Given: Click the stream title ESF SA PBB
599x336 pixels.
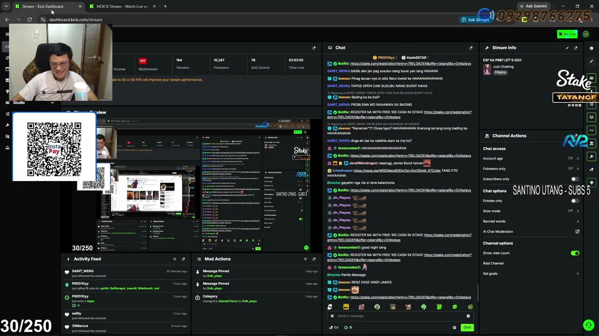Looking at the screenshot, I should click(x=502, y=60).
